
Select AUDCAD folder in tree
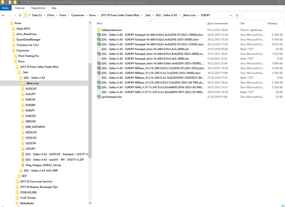coord(31,89)
